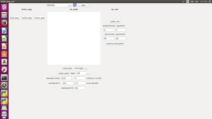Click the 'to: path' heading
This screenshot has width=212, height=119.
coord(74,9)
